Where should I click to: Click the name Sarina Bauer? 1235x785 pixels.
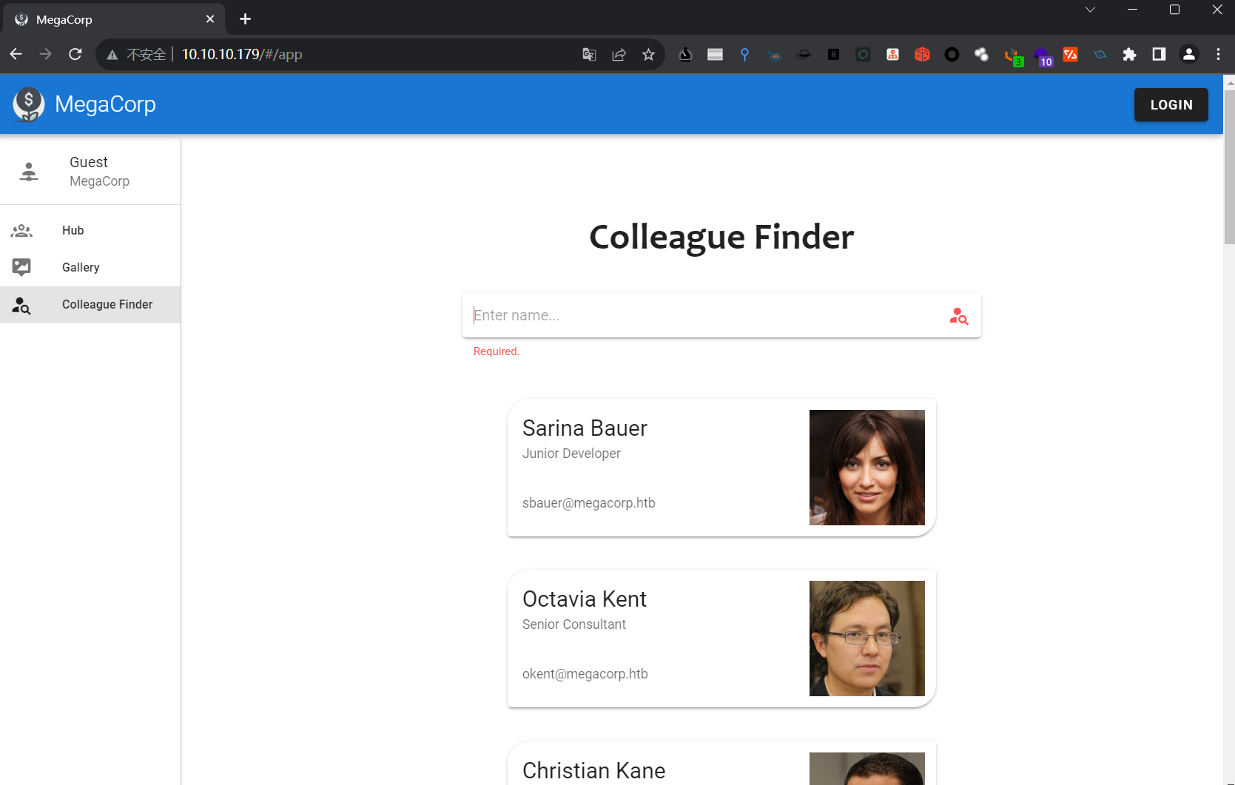pyautogui.click(x=585, y=428)
